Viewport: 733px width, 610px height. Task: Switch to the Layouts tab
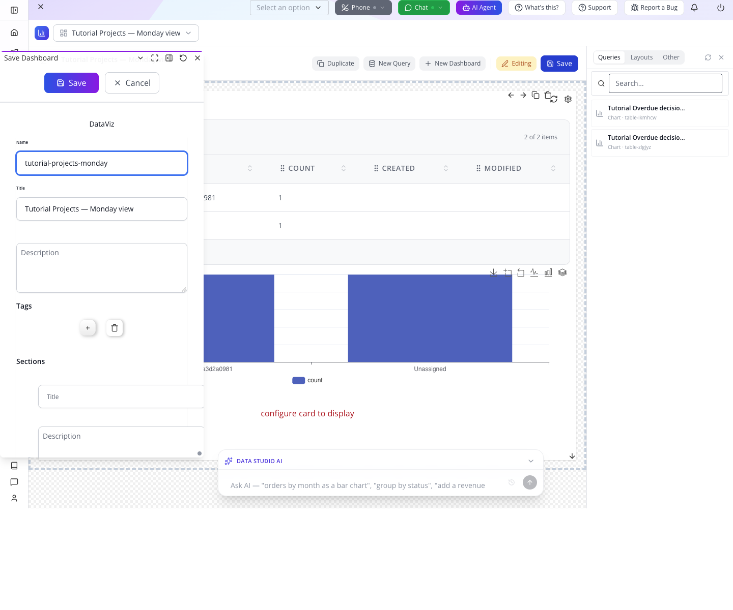pyautogui.click(x=641, y=57)
